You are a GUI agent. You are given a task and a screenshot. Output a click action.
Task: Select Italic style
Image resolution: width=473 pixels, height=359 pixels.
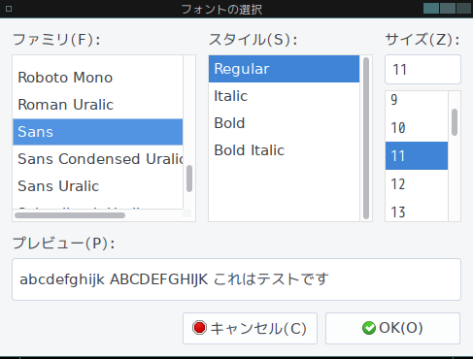(x=284, y=96)
